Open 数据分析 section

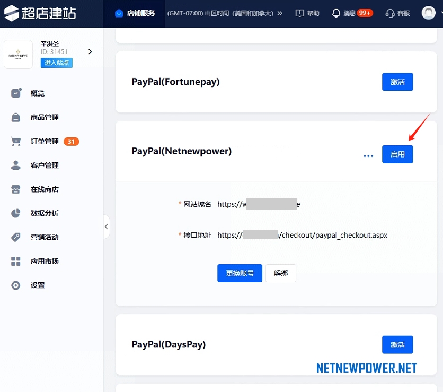45,213
